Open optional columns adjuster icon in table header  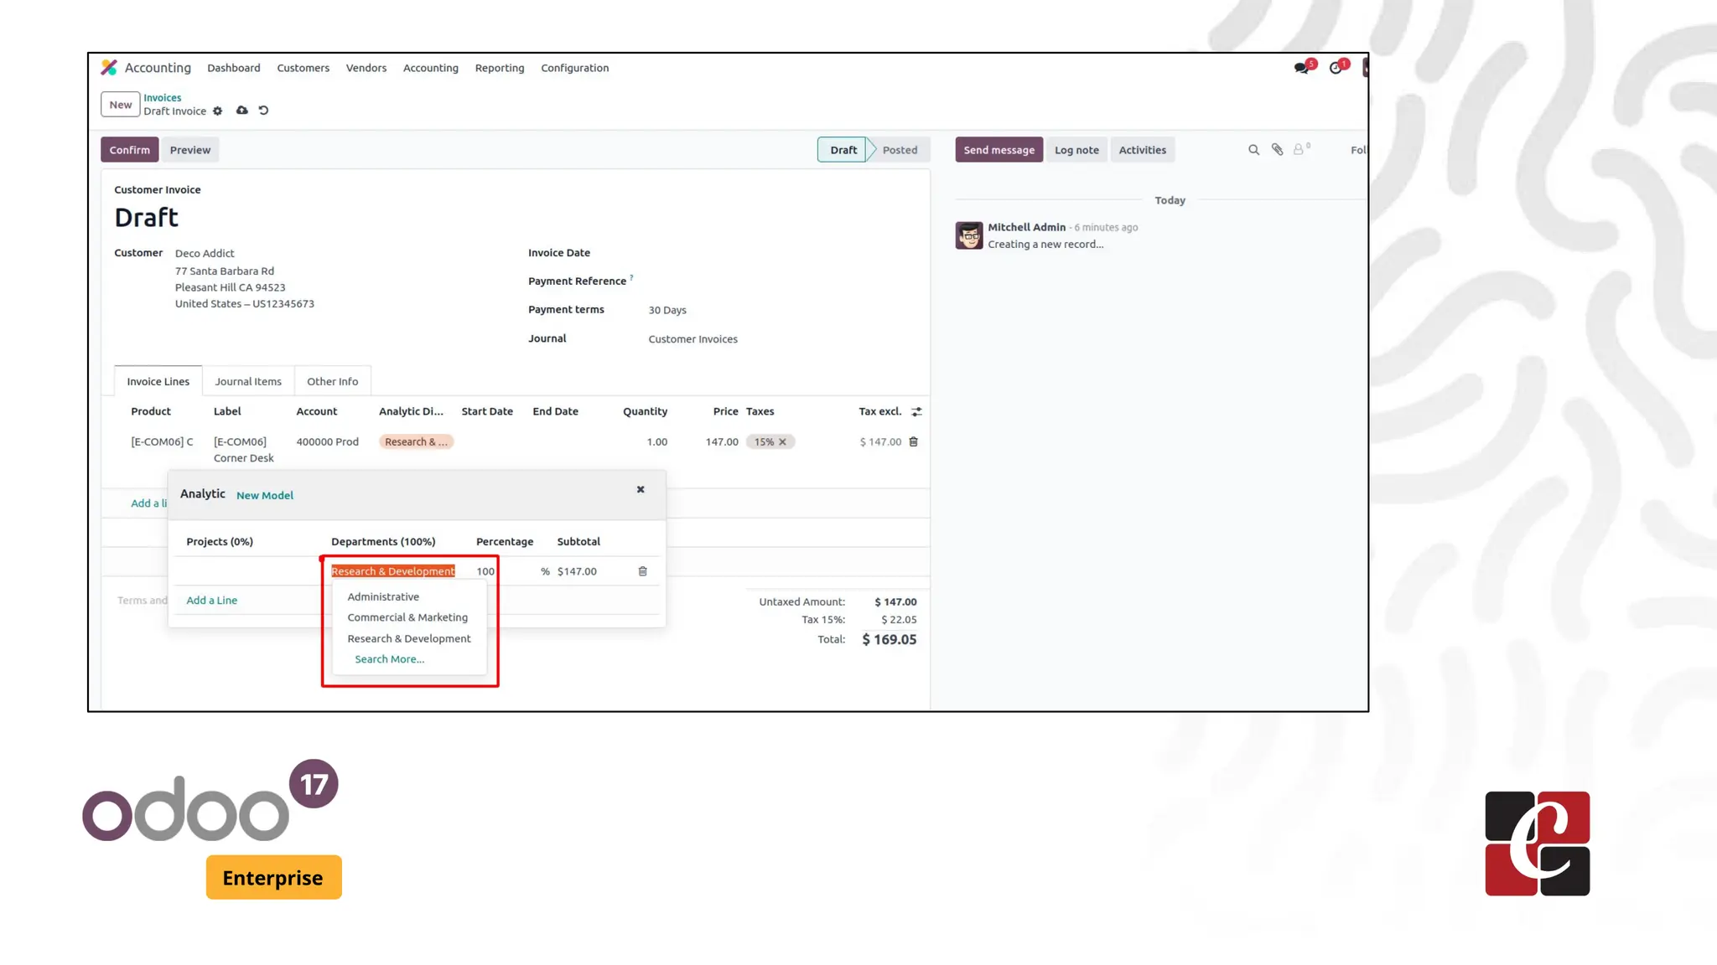(x=916, y=411)
